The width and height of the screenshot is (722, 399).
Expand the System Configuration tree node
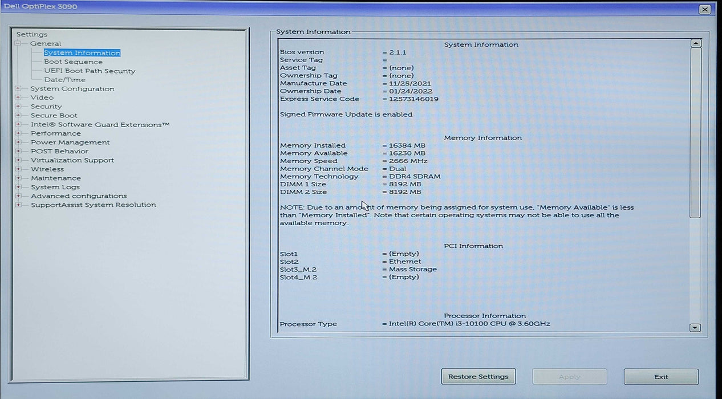pyautogui.click(x=18, y=89)
